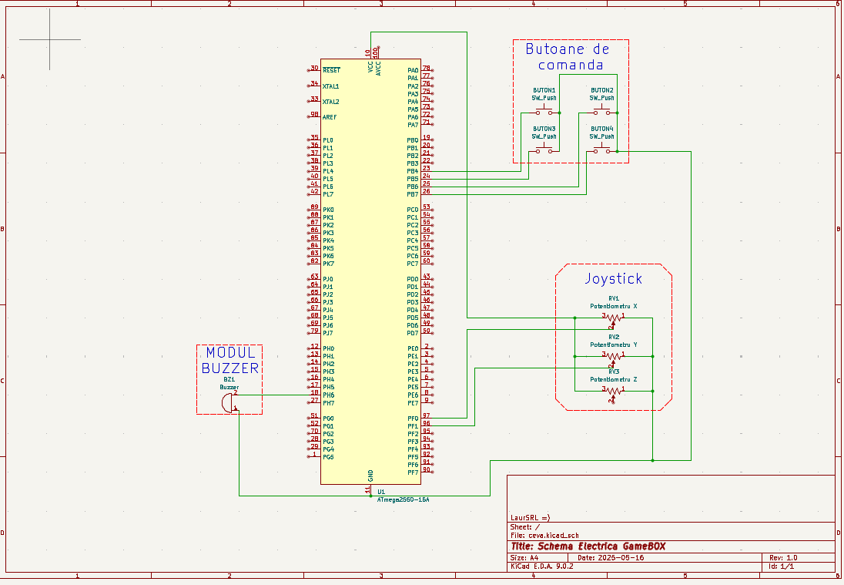Select the RV3 Potentiometru Z resistor symbol
This screenshot has width=844, height=585.
(x=614, y=391)
